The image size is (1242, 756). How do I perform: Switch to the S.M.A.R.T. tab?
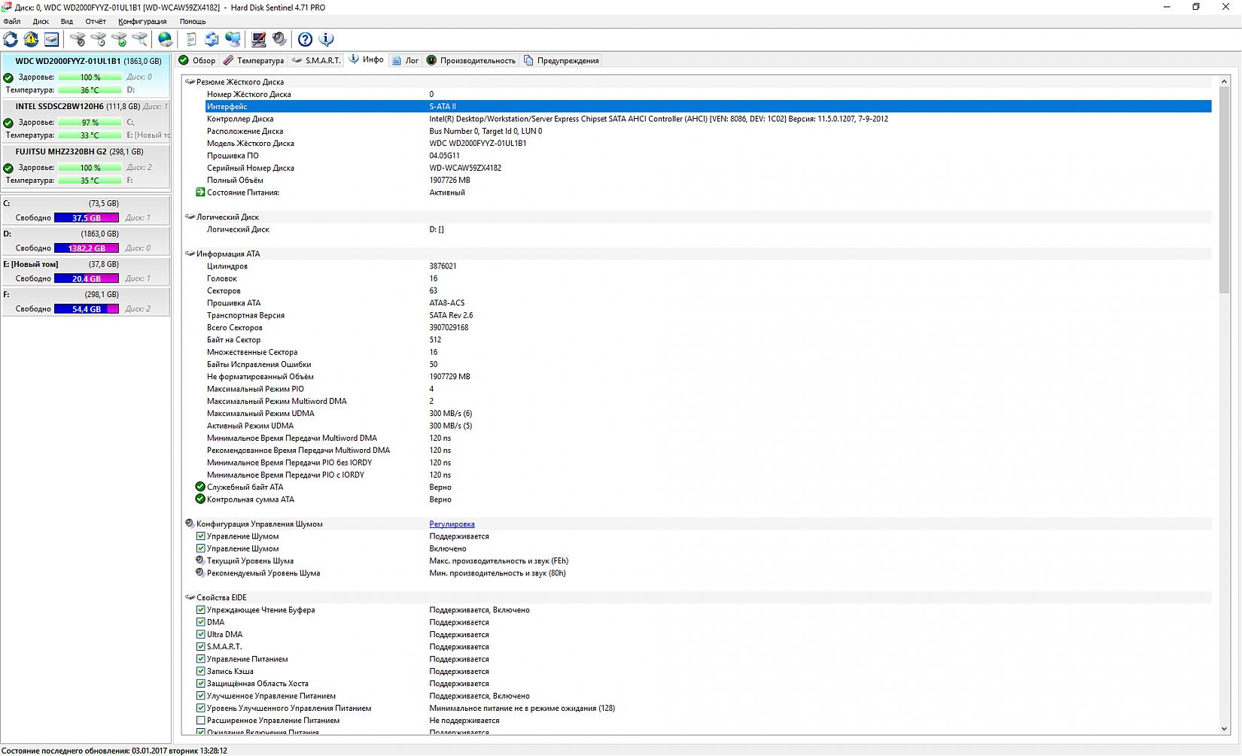316,60
